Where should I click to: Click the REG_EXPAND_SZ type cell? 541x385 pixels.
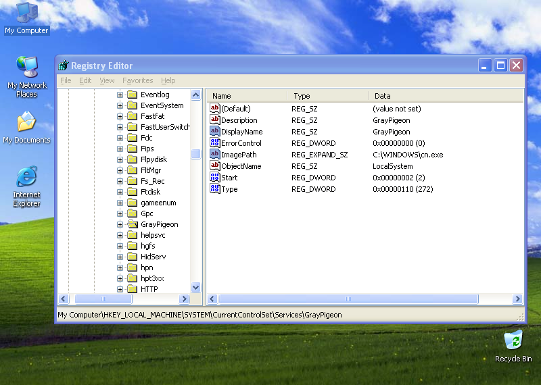click(319, 155)
